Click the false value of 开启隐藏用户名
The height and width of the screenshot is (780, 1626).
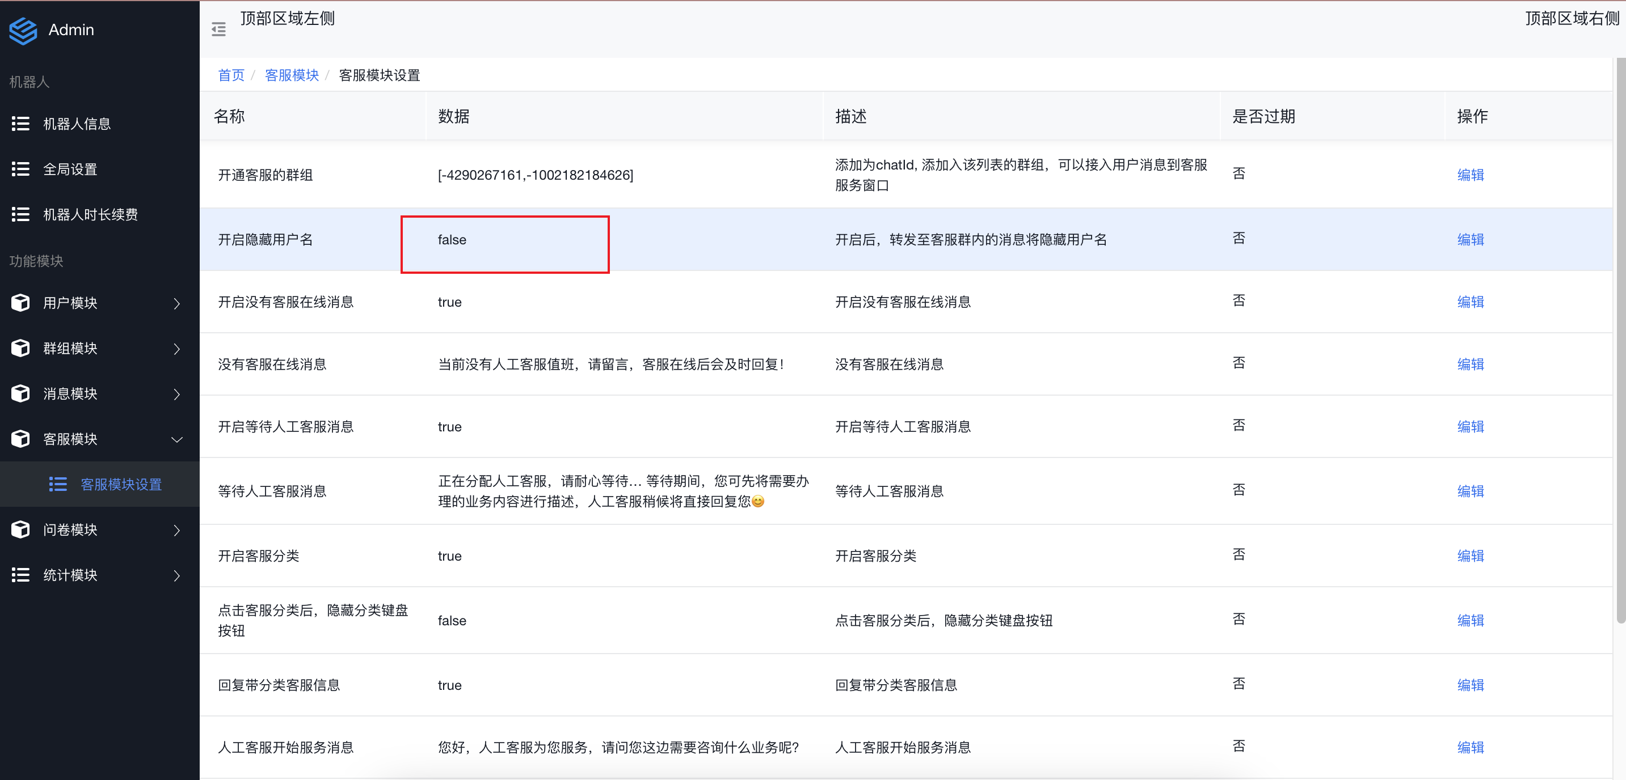click(x=452, y=240)
